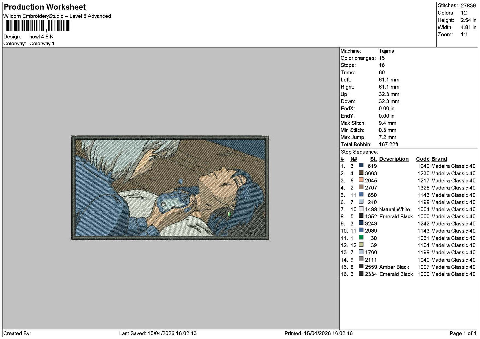Click the Color changes value '15'
Image resolution: width=480 pixels, height=339 pixels.
point(382,58)
